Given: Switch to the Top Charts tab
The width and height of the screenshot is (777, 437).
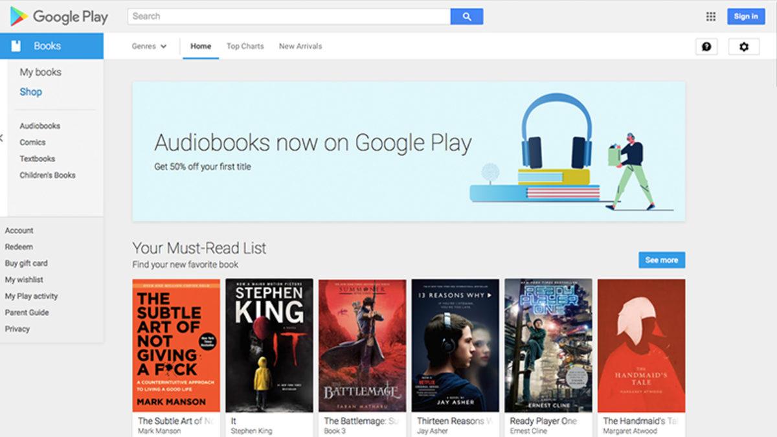Looking at the screenshot, I should 245,47.
